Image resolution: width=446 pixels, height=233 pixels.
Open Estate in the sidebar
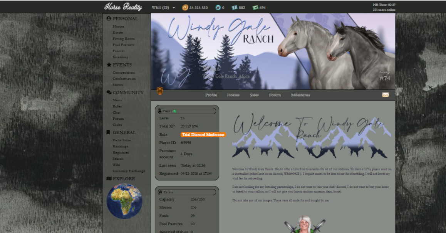[x=118, y=33]
